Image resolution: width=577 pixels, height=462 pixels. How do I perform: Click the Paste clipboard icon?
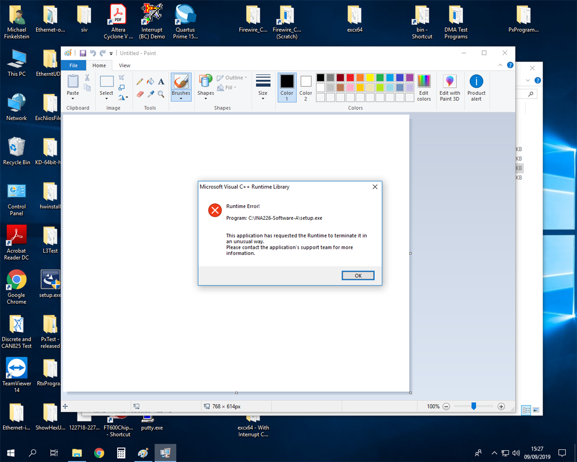73,82
